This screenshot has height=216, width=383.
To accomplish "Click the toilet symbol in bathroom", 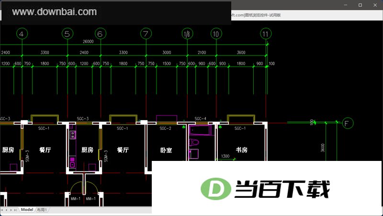I will [x=194, y=142].
